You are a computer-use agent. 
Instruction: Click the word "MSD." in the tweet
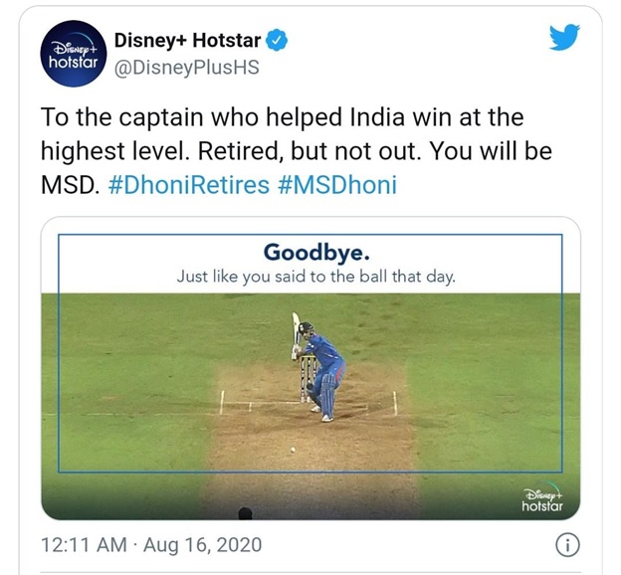click(x=69, y=186)
